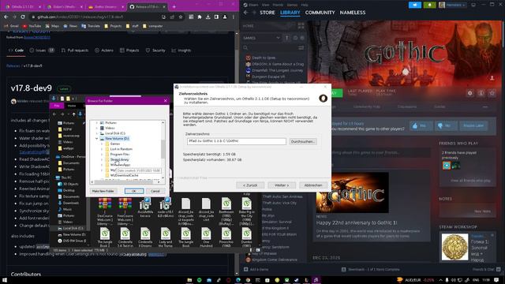Image resolution: width=505 pixels, height=284 pixels.
Task: Expand Lost in Random folder node
Action: (102, 149)
